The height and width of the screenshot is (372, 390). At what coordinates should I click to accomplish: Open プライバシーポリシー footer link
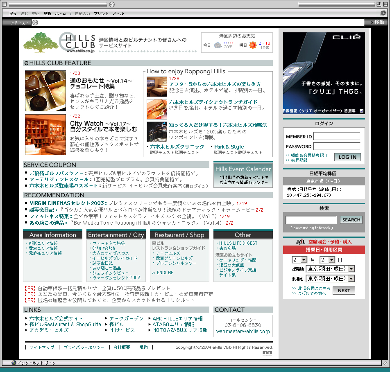(x=84, y=347)
